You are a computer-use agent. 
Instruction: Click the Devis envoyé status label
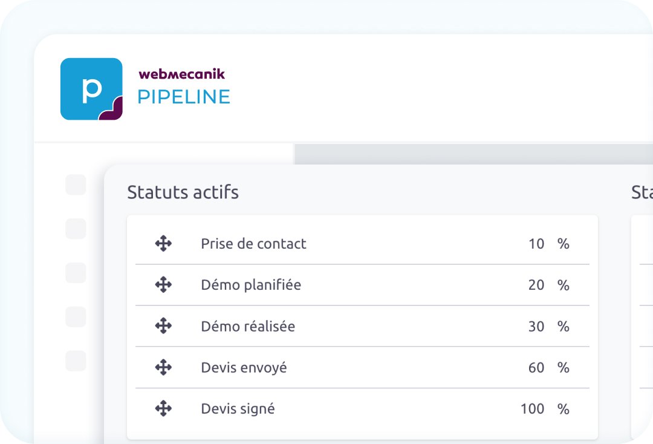[x=244, y=367]
